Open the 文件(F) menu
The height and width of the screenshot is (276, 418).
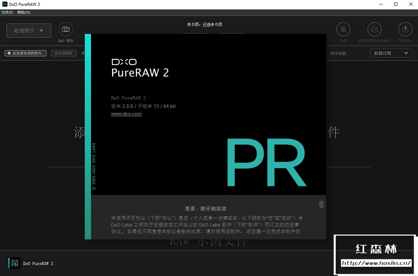7,12
